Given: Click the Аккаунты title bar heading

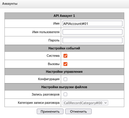Looking at the screenshot, I should click(x=10, y=4).
